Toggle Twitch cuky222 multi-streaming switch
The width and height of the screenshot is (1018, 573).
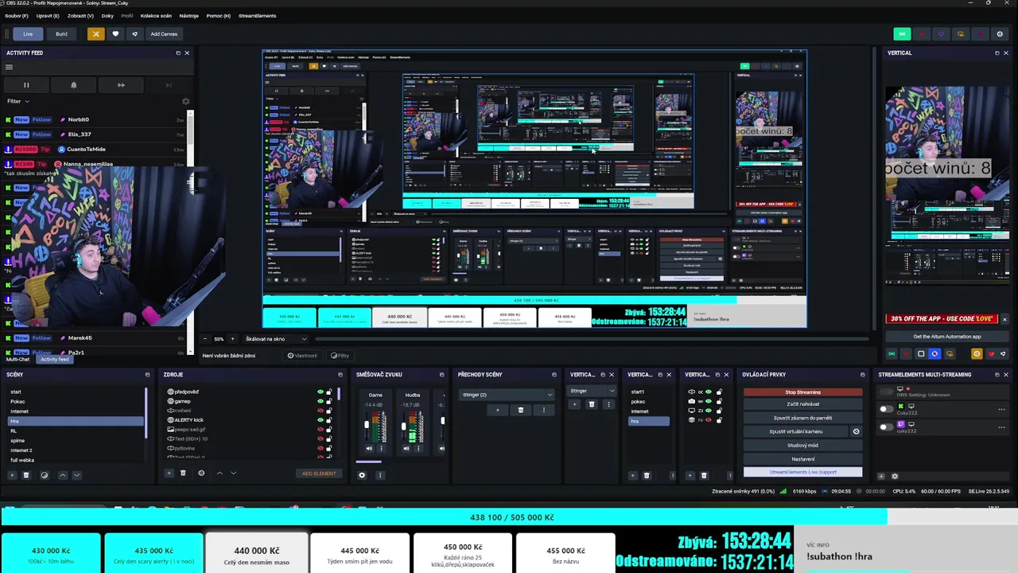click(x=886, y=427)
